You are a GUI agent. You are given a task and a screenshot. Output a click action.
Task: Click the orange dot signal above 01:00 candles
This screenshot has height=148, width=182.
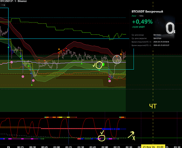point(59,49)
